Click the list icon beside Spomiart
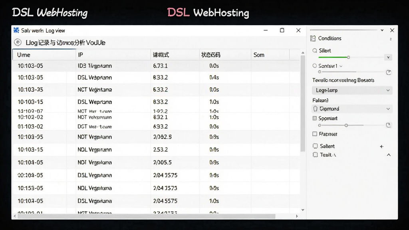The width and height of the screenshot is (409, 230). pyautogui.click(x=315, y=118)
